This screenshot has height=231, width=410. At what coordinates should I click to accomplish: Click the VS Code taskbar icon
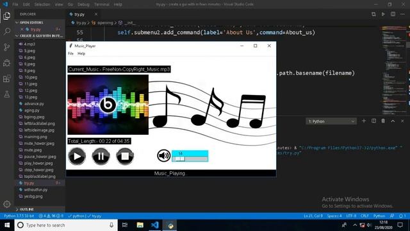point(155,225)
